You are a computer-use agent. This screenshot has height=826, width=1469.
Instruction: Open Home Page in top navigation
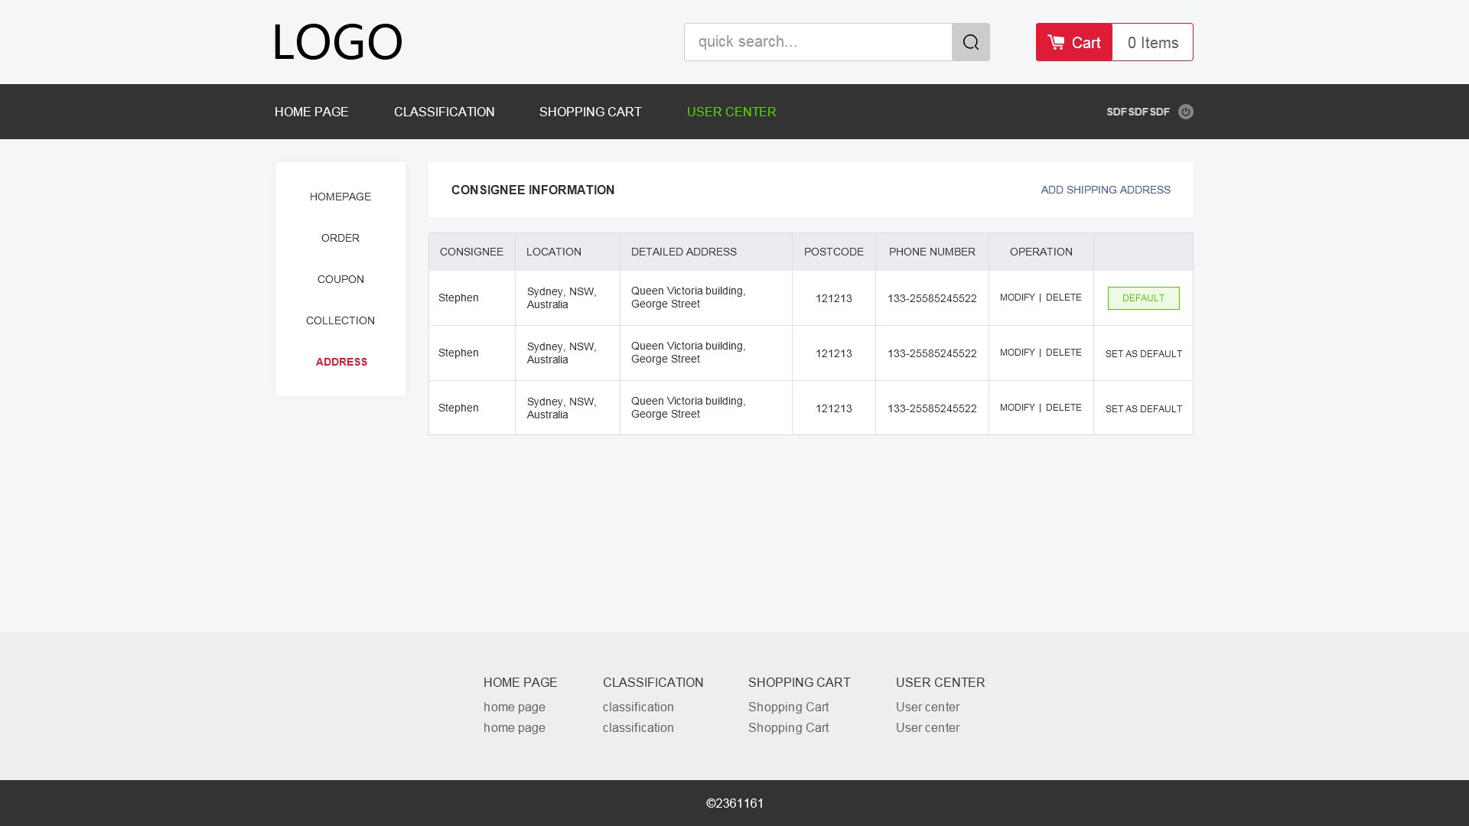tap(311, 112)
